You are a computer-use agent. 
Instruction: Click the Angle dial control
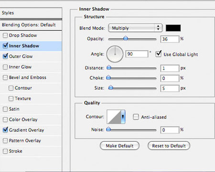point(115,54)
